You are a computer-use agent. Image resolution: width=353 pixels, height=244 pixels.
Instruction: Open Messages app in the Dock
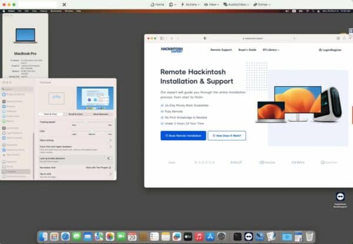click(x=76, y=236)
